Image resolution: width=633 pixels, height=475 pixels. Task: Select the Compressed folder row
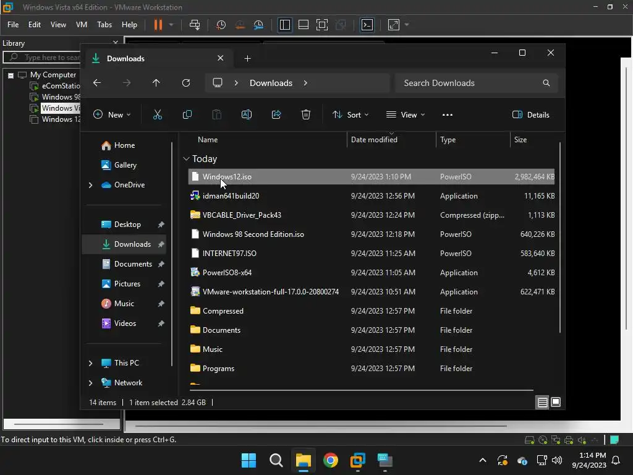pyautogui.click(x=371, y=311)
